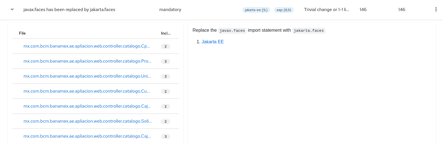Open the kebab actions menu for the rule
The image size is (442, 143).
click(x=436, y=9)
